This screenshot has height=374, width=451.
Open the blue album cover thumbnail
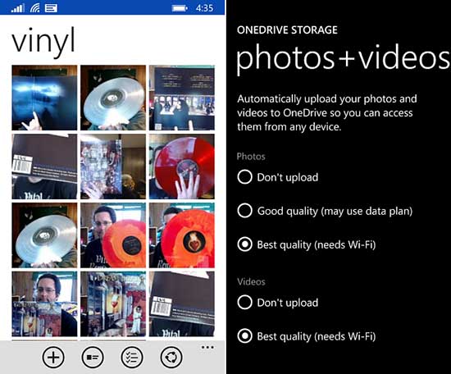[x=44, y=98]
